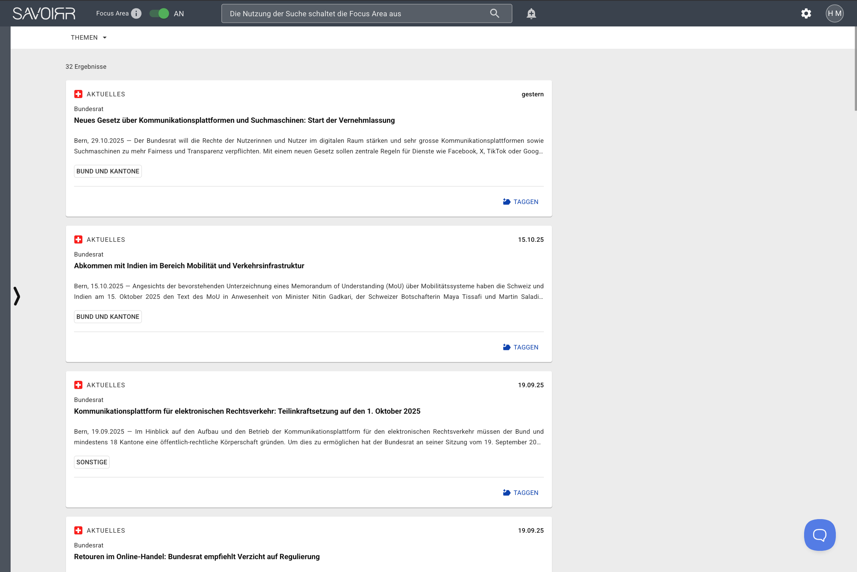Click TAGGEN on the Indien Abkommen article
This screenshot has height=572, width=857.
tap(520, 347)
